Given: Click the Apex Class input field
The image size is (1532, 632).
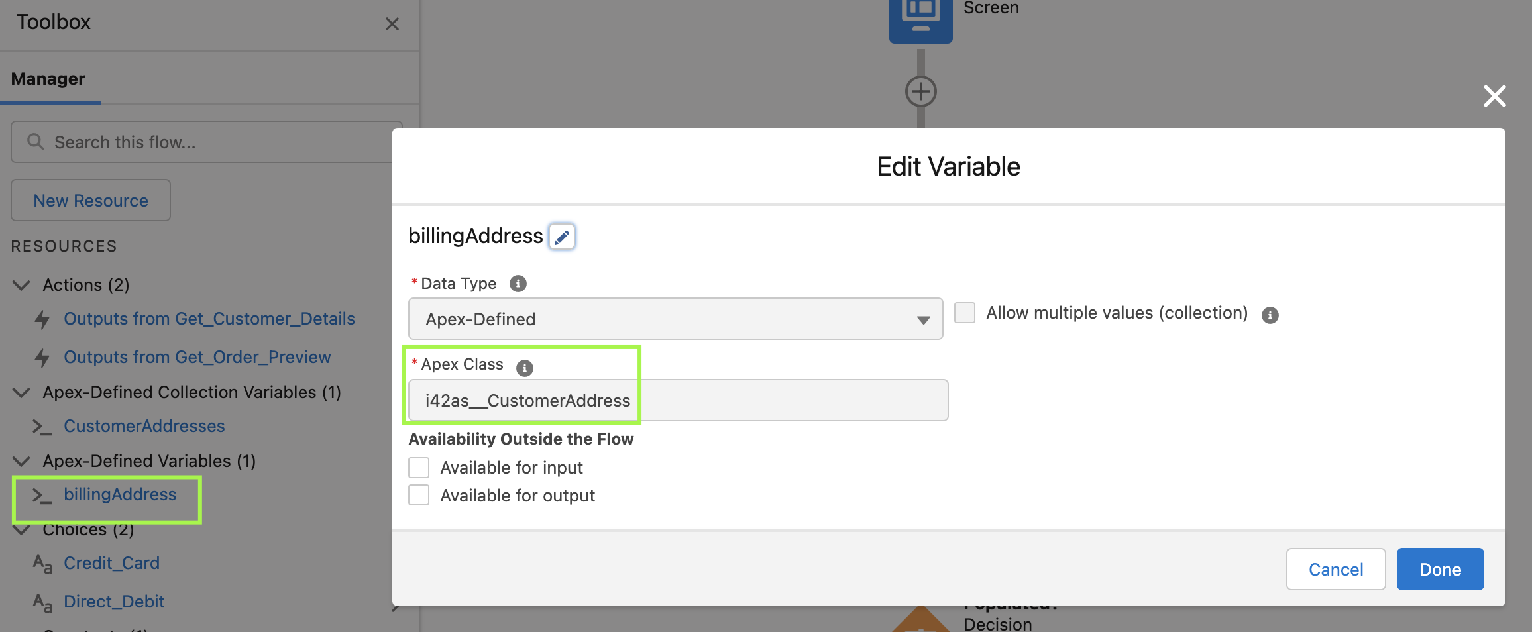Looking at the screenshot, I should pos(678,401).
